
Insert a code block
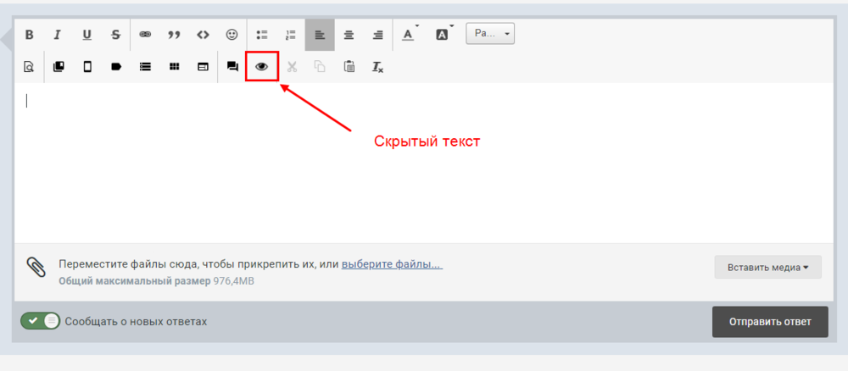pos(203,35)
